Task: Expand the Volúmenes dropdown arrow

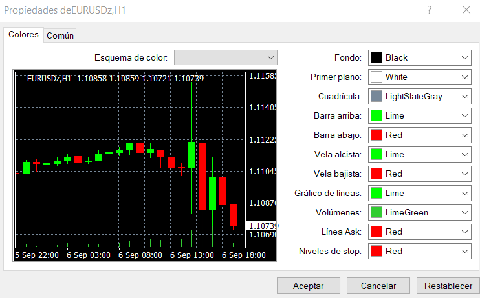Action: click(x=464, y=212)
